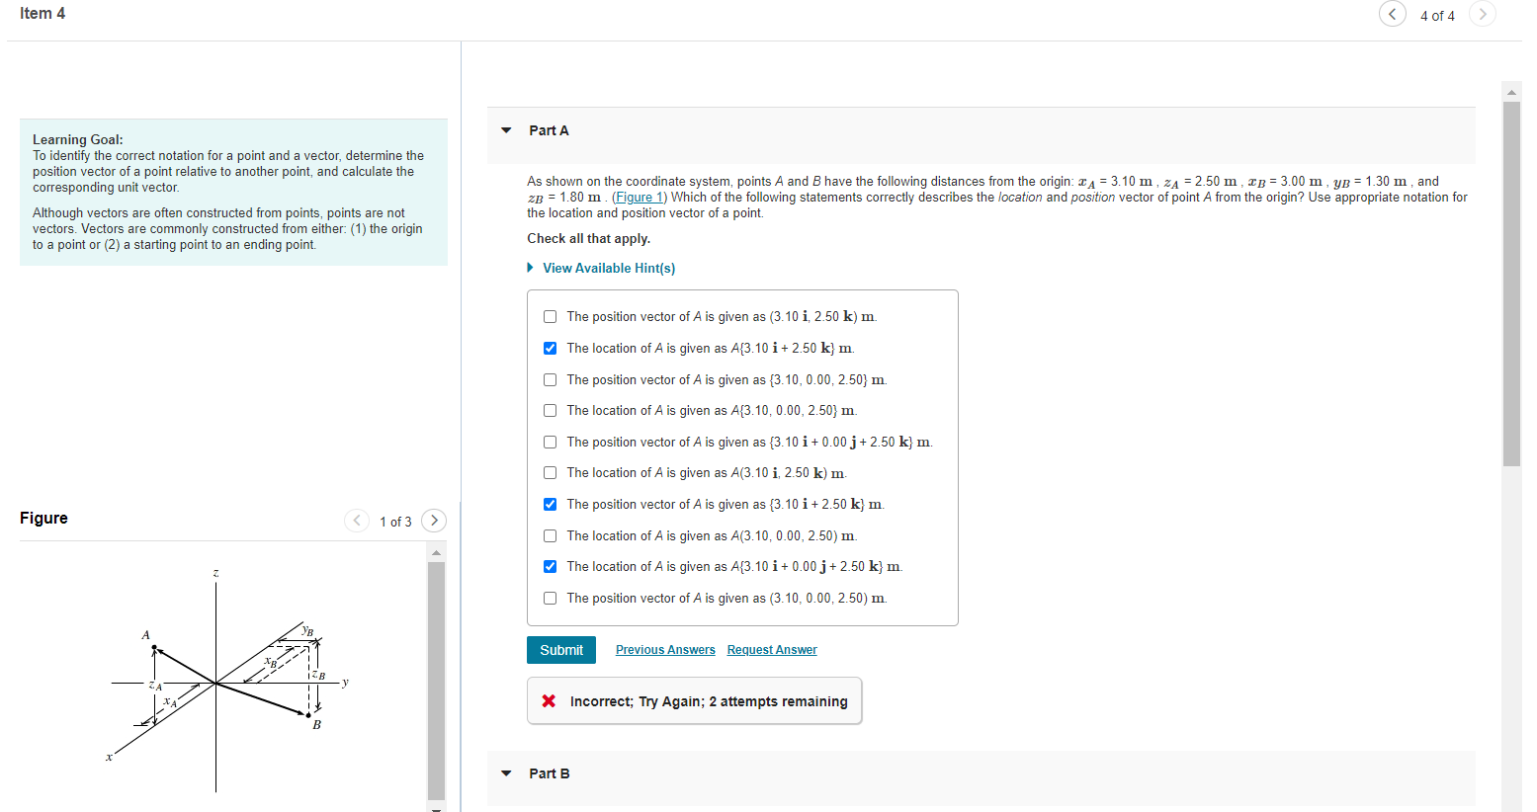Viewport: 1537px width, 812px height.
Task: Open the Previous Answers link
Action: pos(664,649)
